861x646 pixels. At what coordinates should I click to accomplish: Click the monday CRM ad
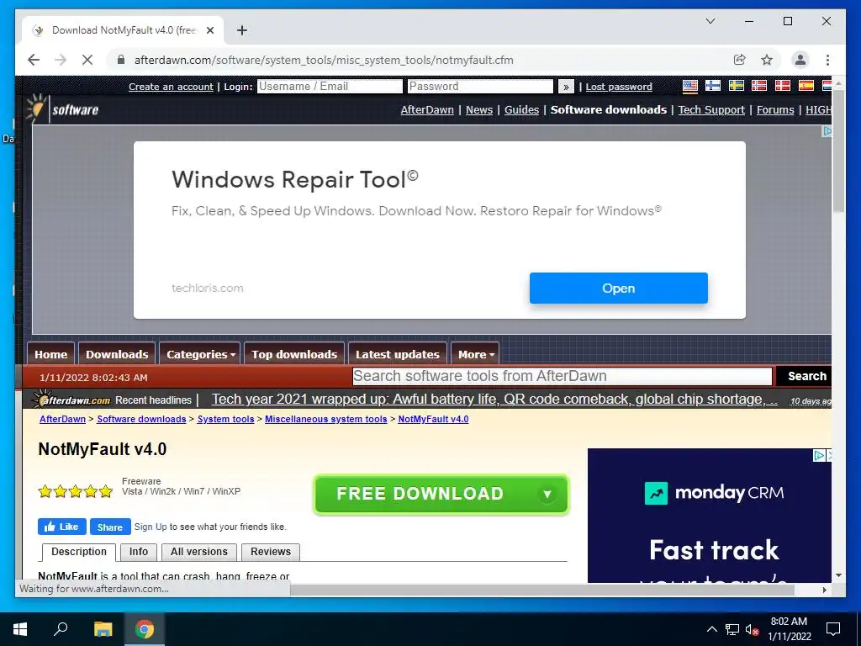(710, 516)
